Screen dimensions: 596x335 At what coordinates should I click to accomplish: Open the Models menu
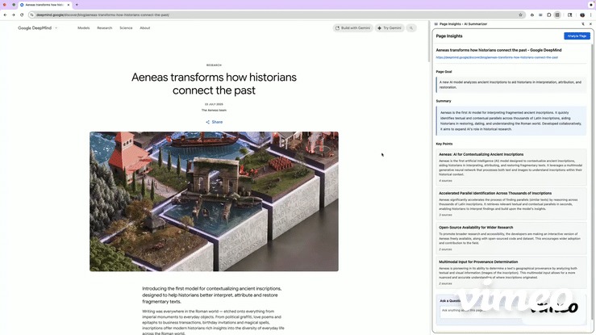[84, 28]
